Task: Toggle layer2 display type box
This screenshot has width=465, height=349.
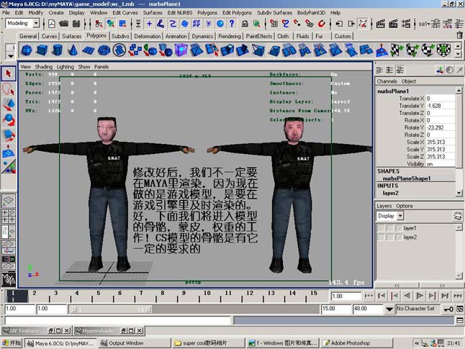Action: 389,237
